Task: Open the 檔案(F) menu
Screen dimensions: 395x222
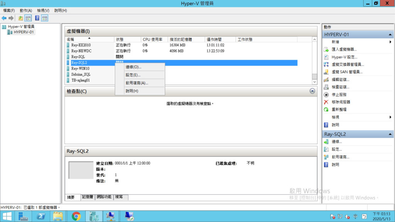Action: point(9,10)
